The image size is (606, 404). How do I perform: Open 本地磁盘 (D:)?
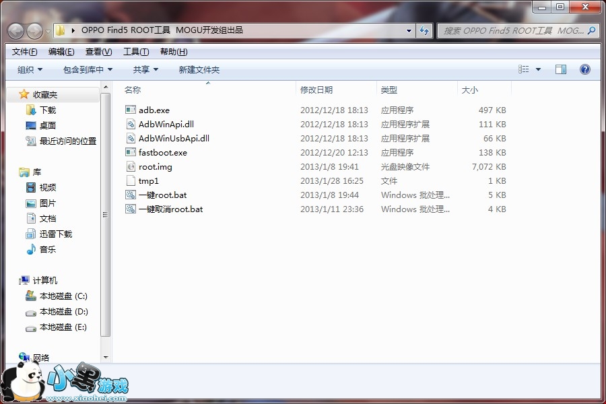pyautogui.click(x=64, y=312)
